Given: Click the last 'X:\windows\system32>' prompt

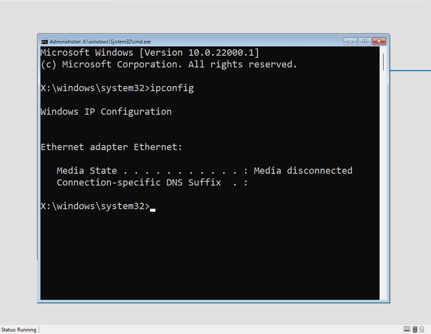Looking at the screenshot, I should tap(95, 206).
